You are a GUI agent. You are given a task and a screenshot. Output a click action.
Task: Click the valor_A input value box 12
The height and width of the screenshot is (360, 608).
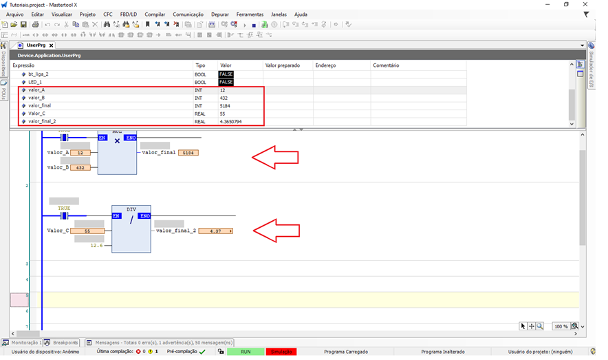pos(80,153)
